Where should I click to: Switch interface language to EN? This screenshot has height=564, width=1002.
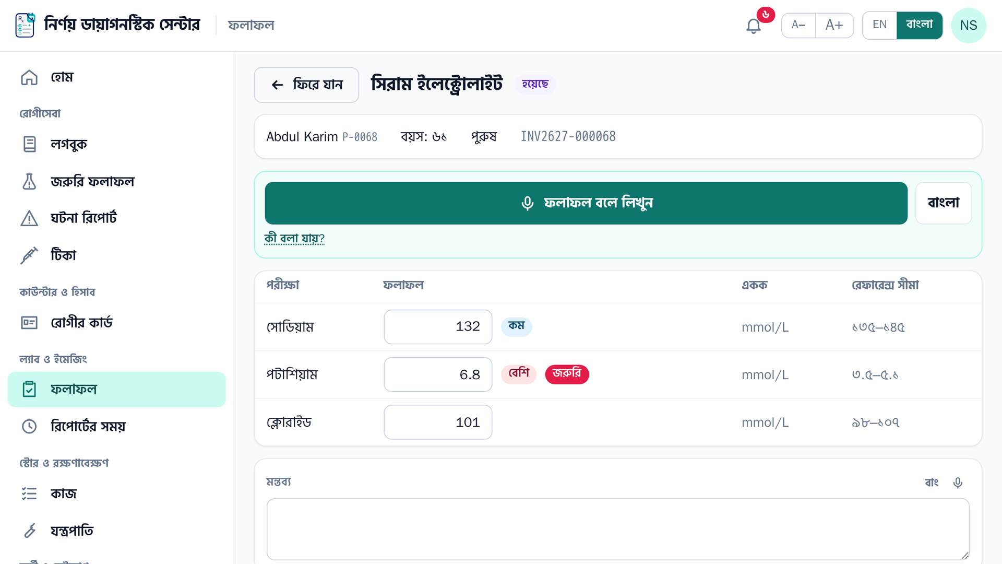click(x=879, y=25)
